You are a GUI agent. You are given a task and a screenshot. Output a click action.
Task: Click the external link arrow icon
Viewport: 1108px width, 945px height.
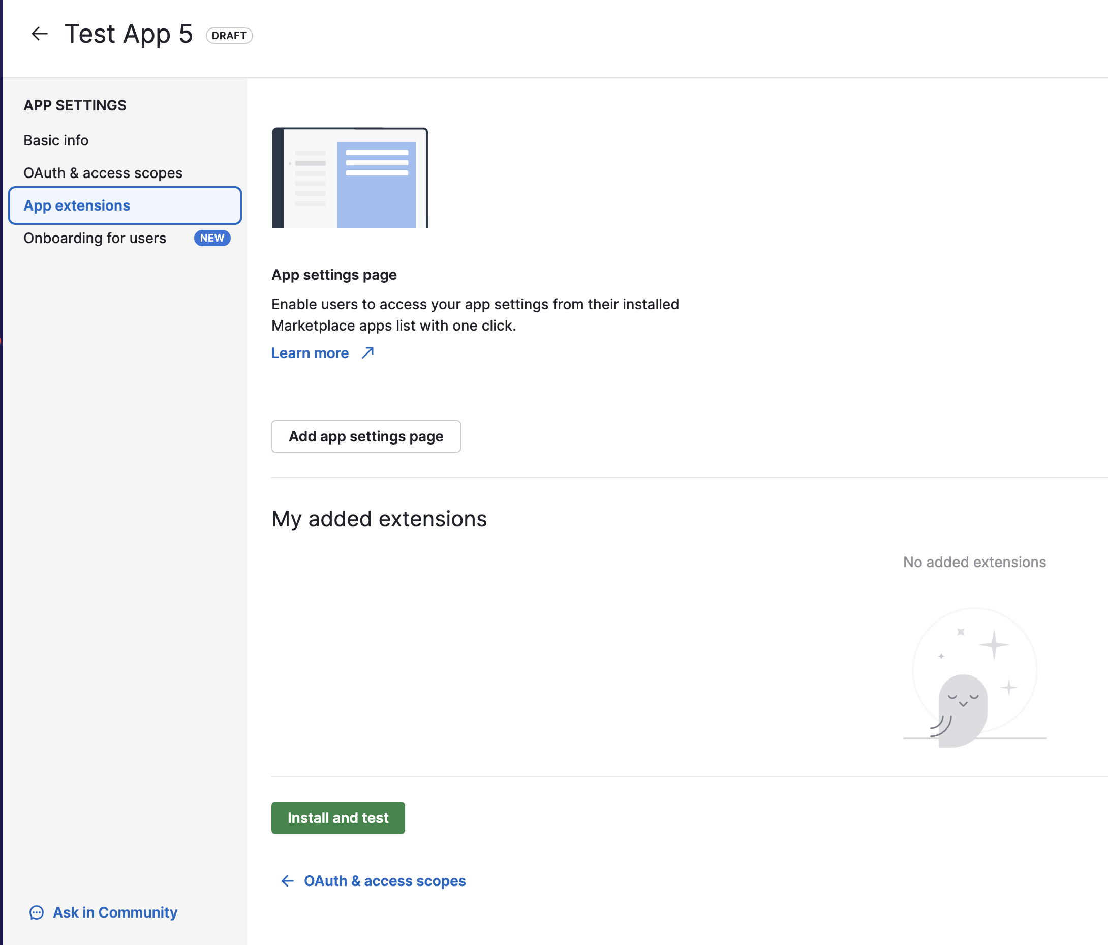click(x=368, y=352)
